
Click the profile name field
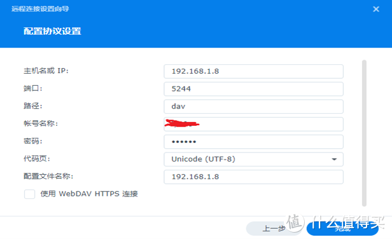[253, 177]
